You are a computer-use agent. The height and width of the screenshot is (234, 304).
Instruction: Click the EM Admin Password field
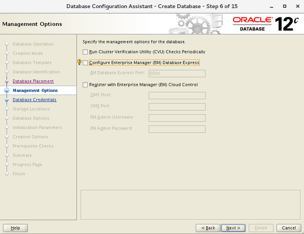[177, 129]
